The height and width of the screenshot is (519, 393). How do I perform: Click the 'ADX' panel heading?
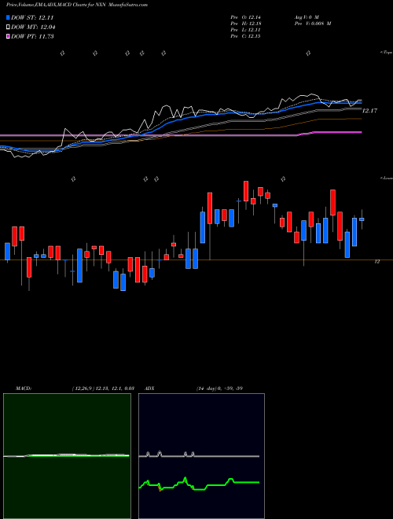click(x=149, y=388)
